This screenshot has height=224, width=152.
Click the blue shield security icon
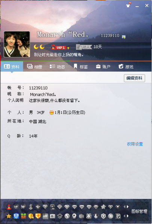16,216
